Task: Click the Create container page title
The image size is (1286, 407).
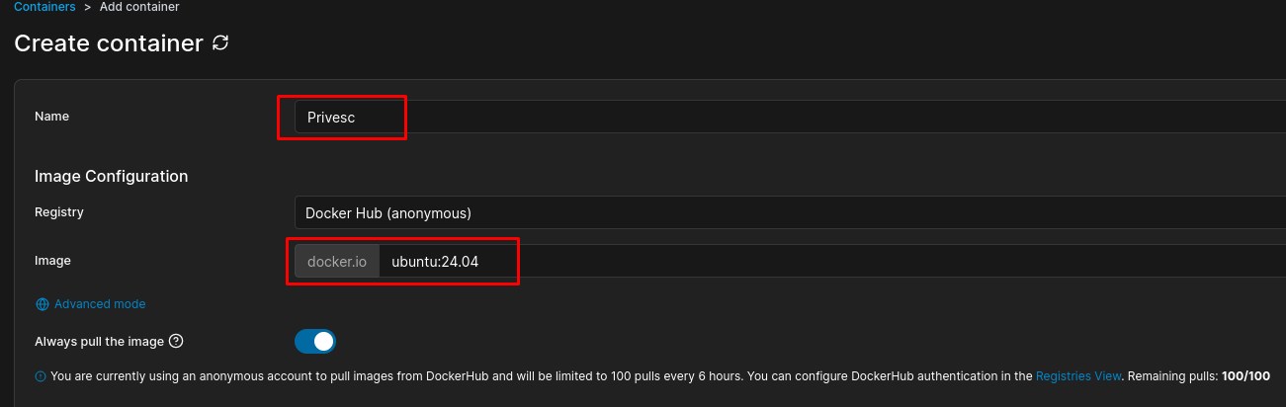Action: click(x=109, y=43)
